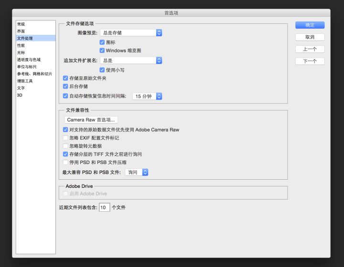This screenshot has height=267, width=344.
Task: Enable 忽略 EXIF 配置文件标记 checkbox
Action: [65, 138]
